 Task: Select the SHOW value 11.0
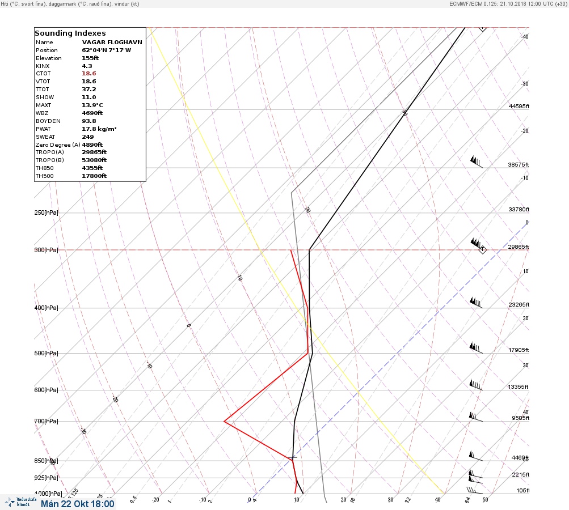tap(89, 97)
